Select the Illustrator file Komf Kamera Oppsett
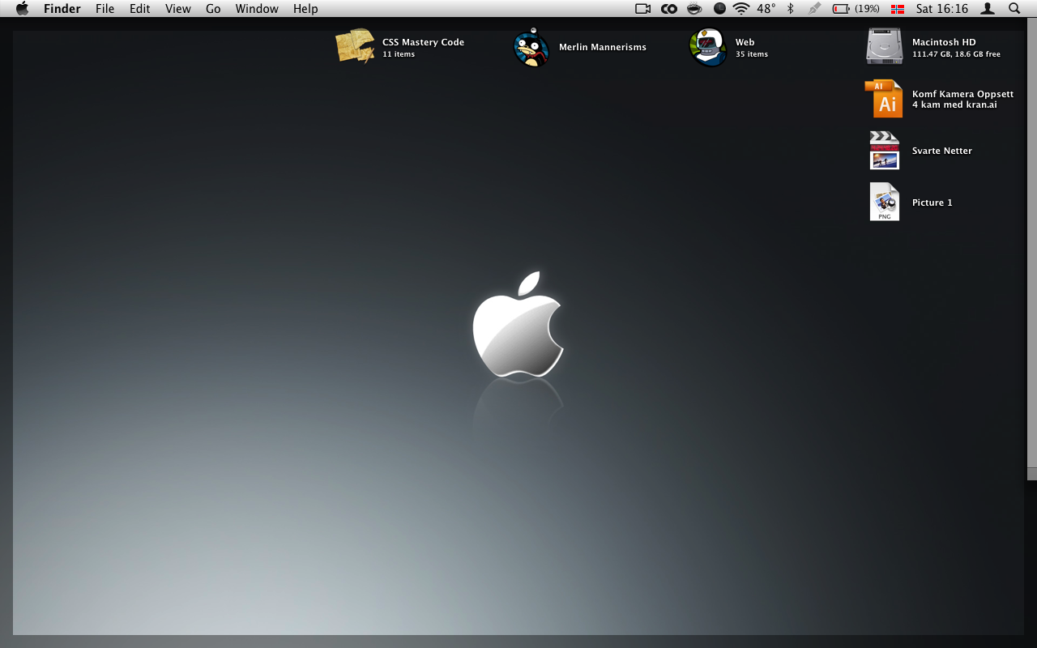The height and width of the screenshot is (648, 1037). 884,99
